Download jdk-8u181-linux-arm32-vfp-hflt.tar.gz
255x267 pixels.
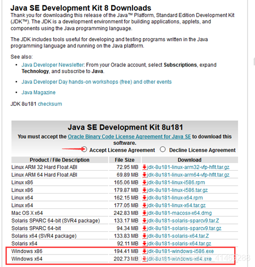coord(188,167)
